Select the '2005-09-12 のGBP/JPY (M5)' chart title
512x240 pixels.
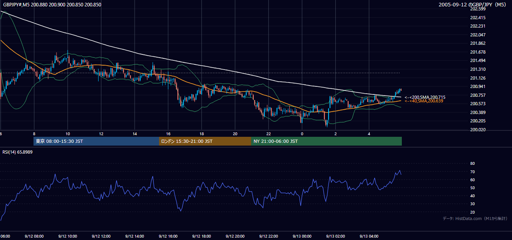473,5
